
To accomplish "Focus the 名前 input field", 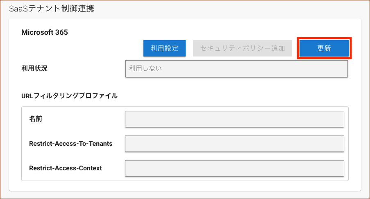I will pos(234,119).
